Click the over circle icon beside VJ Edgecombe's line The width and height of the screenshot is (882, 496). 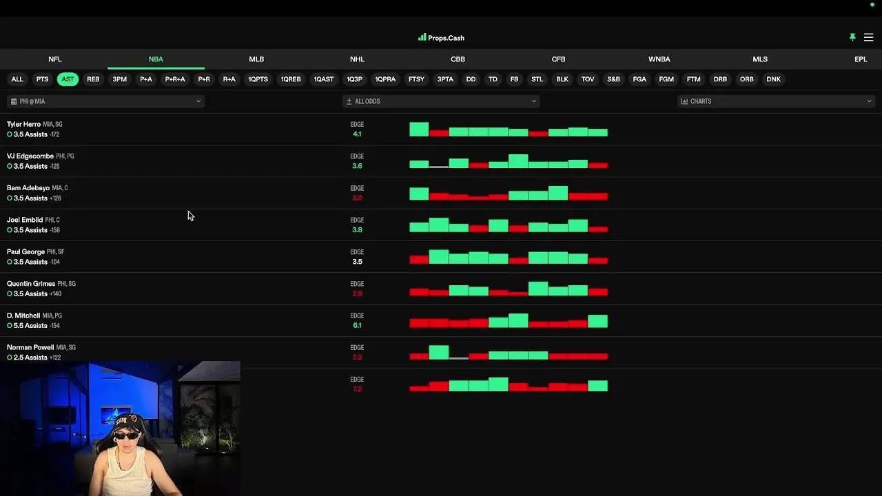pyautogui.click(x=10, y=166)
